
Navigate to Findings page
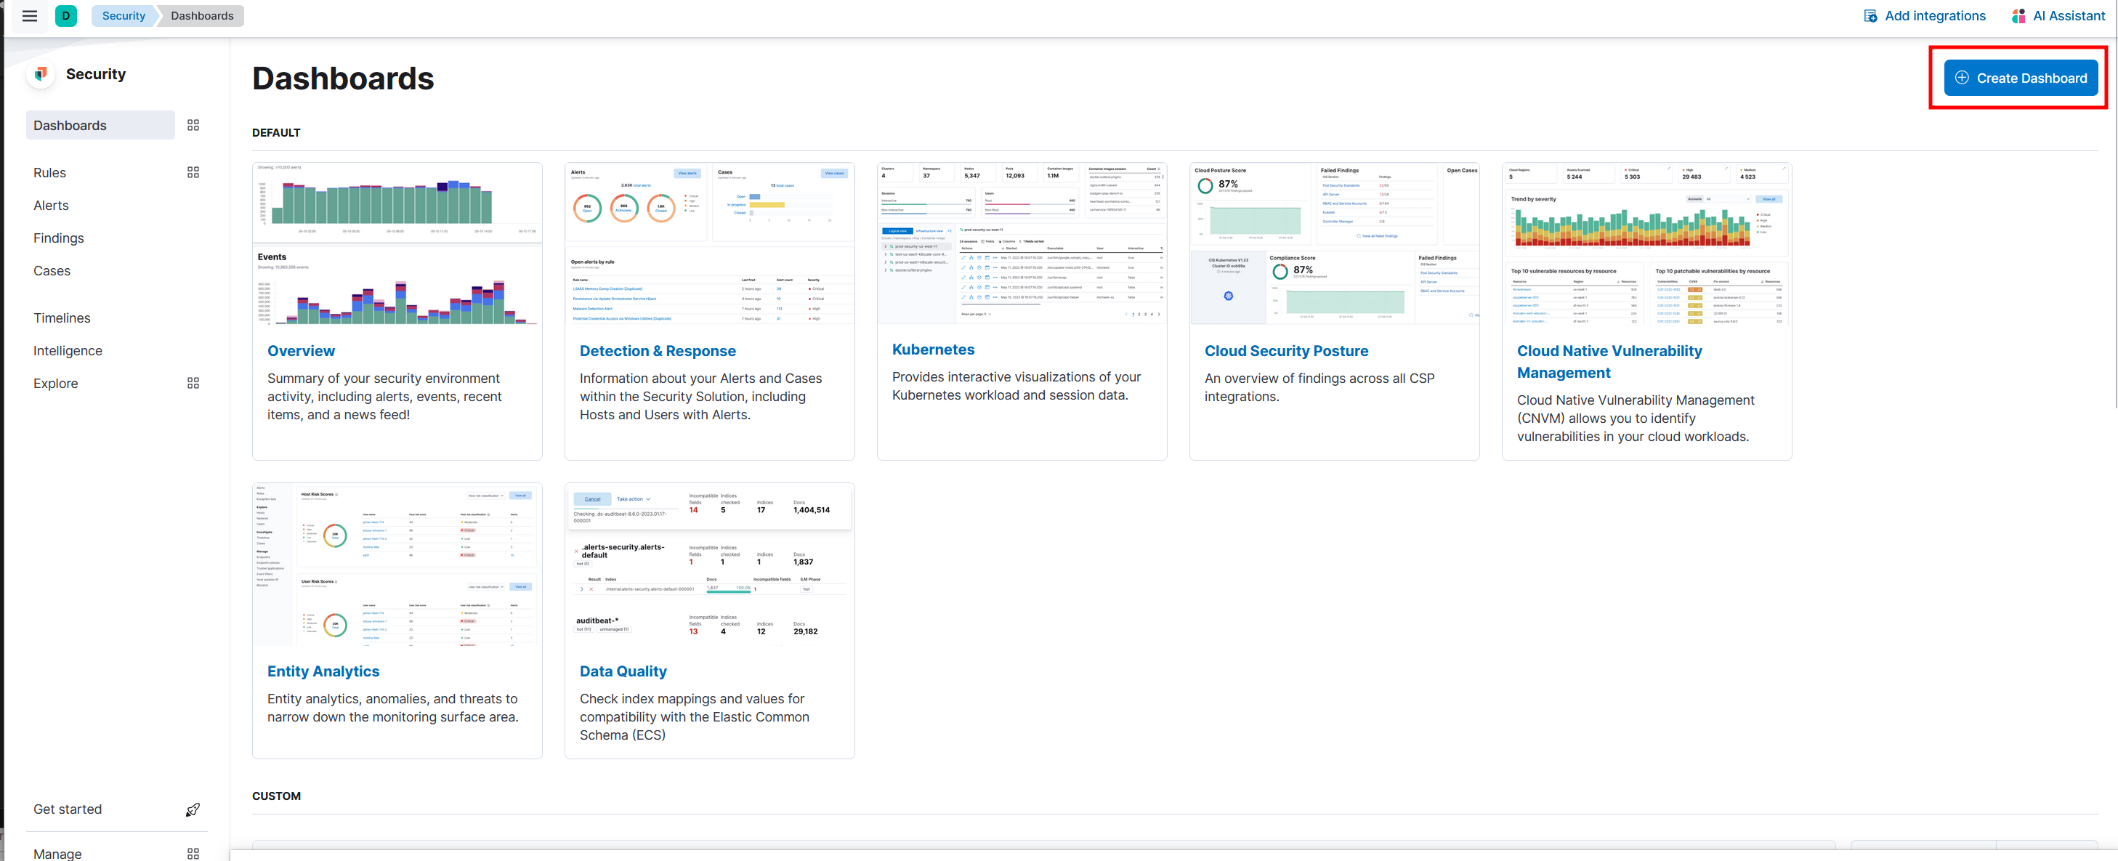[x=58, y=238]
